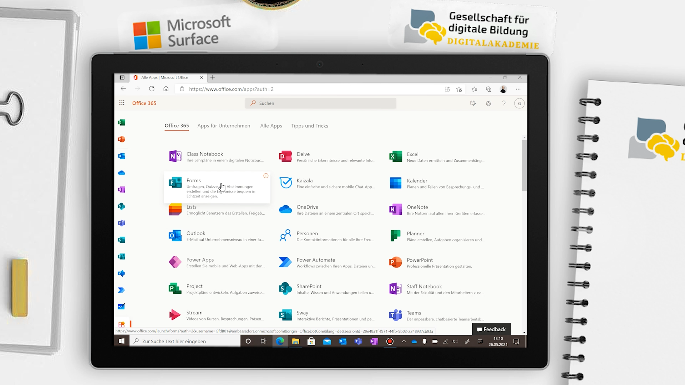Open Edge settings and more menu
Screen dimensions: 685x385
(518, 89)
